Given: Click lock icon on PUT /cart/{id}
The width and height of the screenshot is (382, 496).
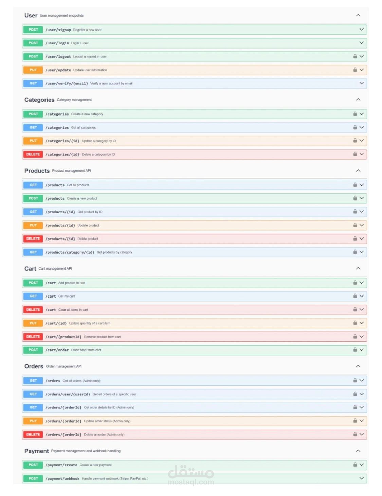Looking at the screenshot, I should (355, 323).
